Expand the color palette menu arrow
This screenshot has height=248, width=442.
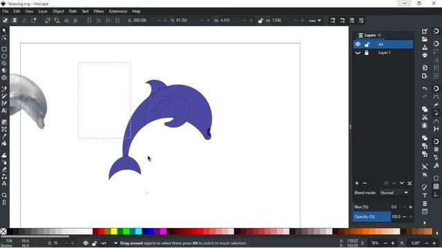437,233
